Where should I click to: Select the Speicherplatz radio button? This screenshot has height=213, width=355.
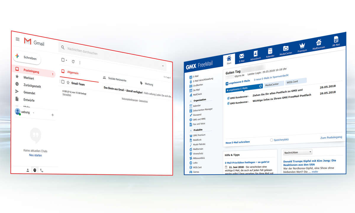272,140
